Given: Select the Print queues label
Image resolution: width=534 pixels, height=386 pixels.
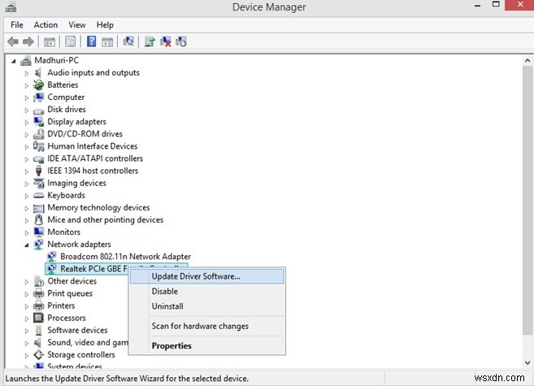Looking at the screenshot, I should pos(70,293).
